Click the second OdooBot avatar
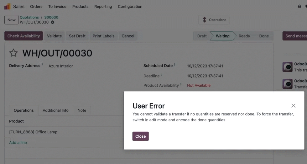Image resolution: width=307 pixels, height=164 pixels. (x=288, y=84)
